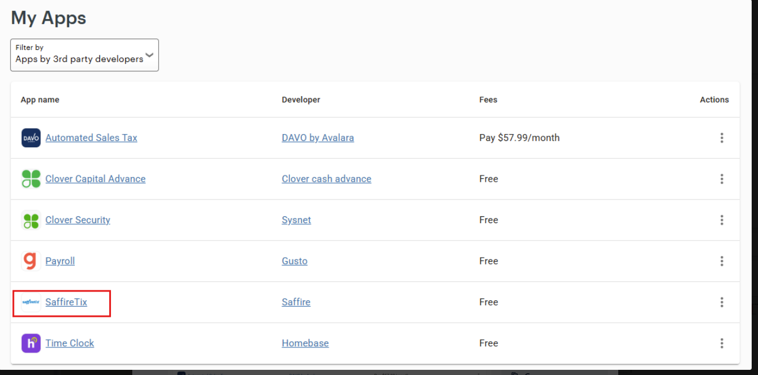Click the DAVO app icon

pyautogui.click(x=31, y=138)
